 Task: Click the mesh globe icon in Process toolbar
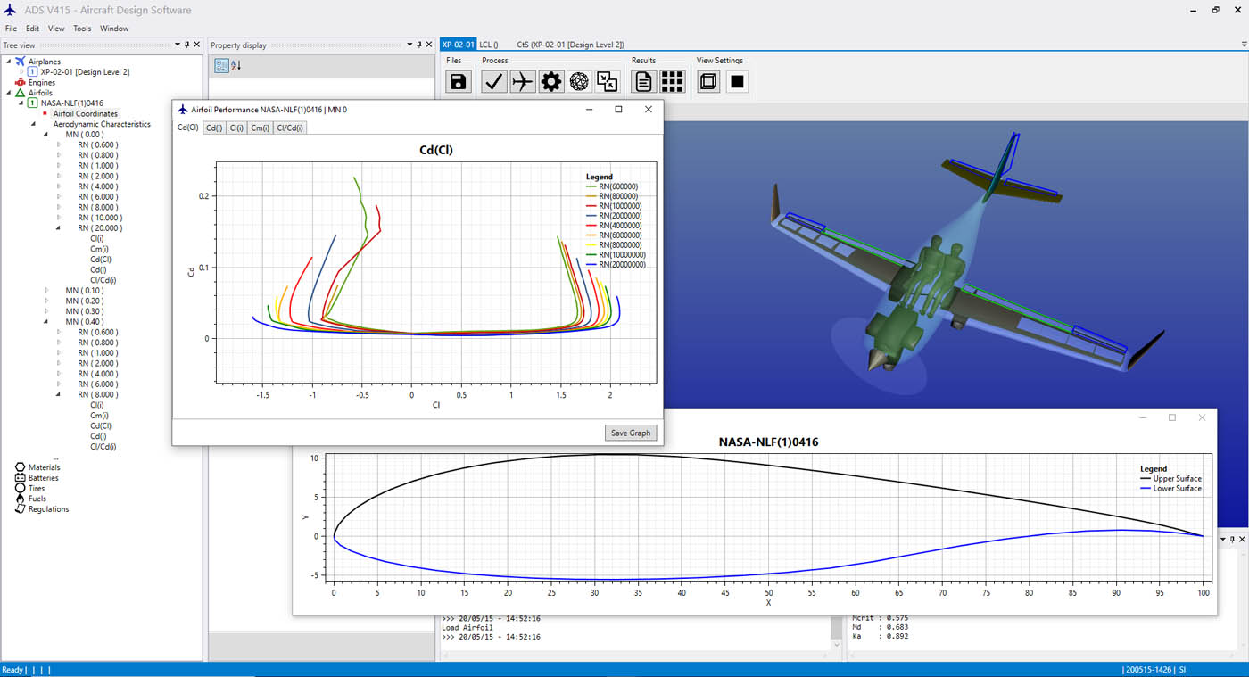coord(580,81)
